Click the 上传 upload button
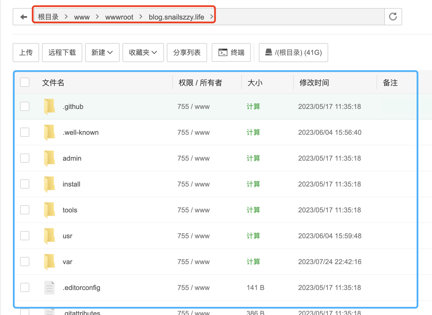 click(x=26, y=53)
